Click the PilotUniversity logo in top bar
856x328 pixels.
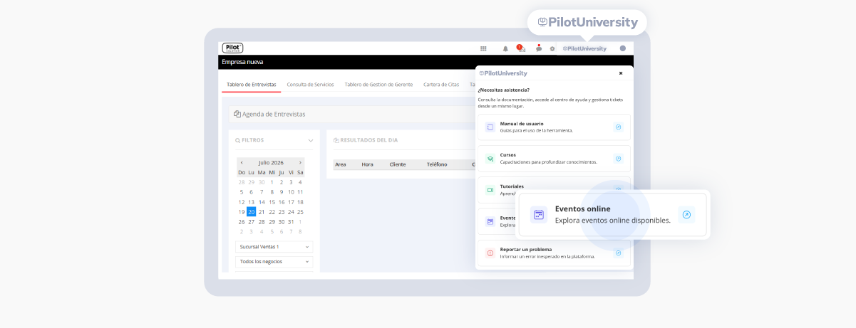pyautogui.click(x=584, y=48)
